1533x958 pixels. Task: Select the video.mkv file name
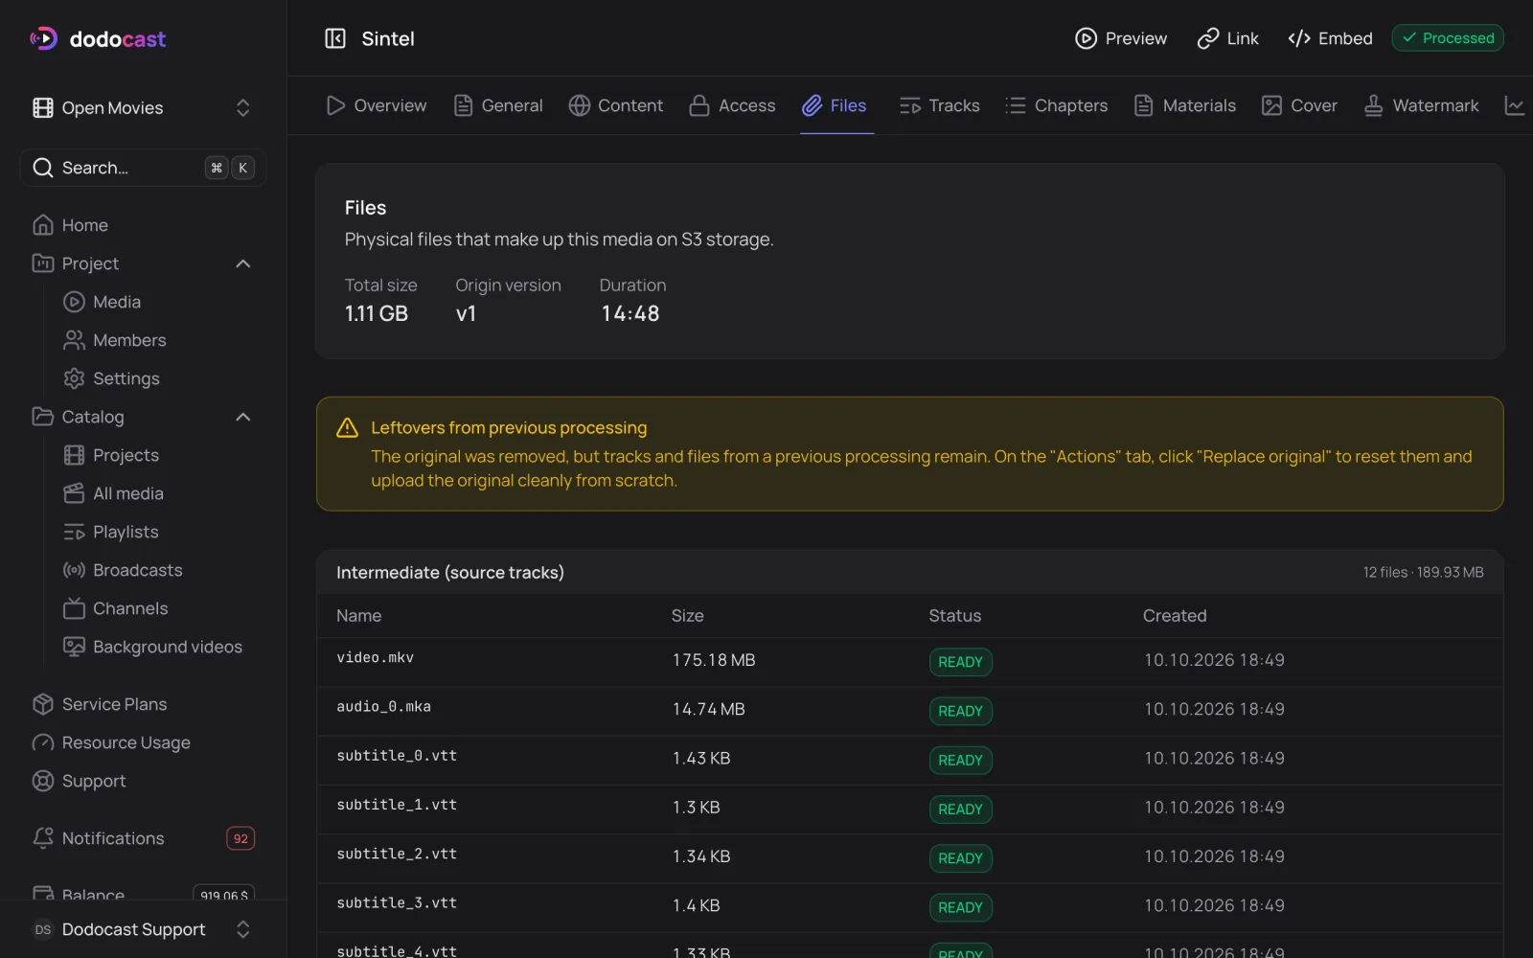pos(376,658)
